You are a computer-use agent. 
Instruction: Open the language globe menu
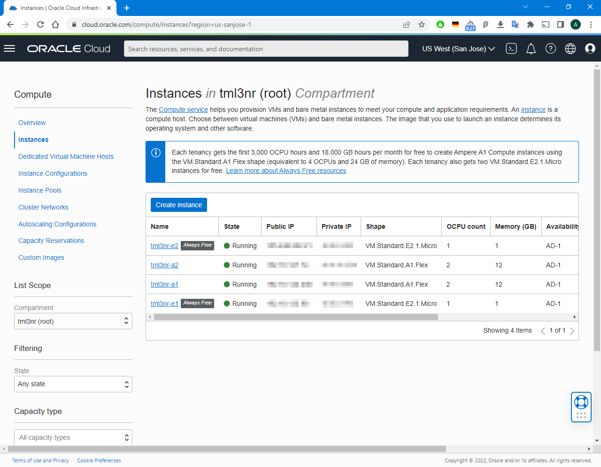pos(570,48)
